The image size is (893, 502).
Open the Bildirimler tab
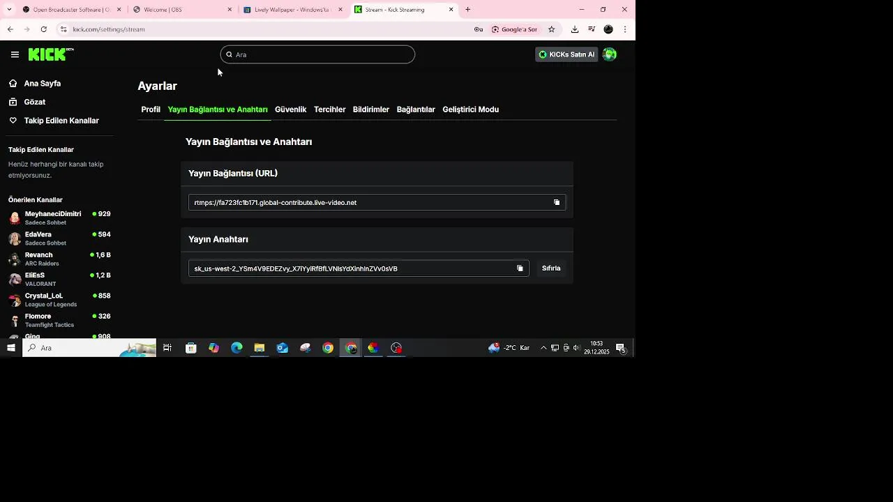pos(370,109)
